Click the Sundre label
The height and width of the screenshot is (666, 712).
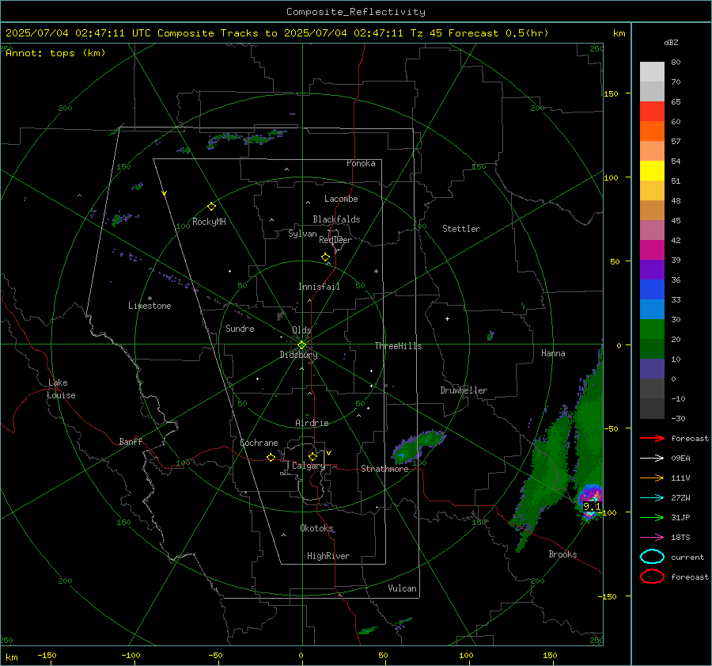click(240, 329)
